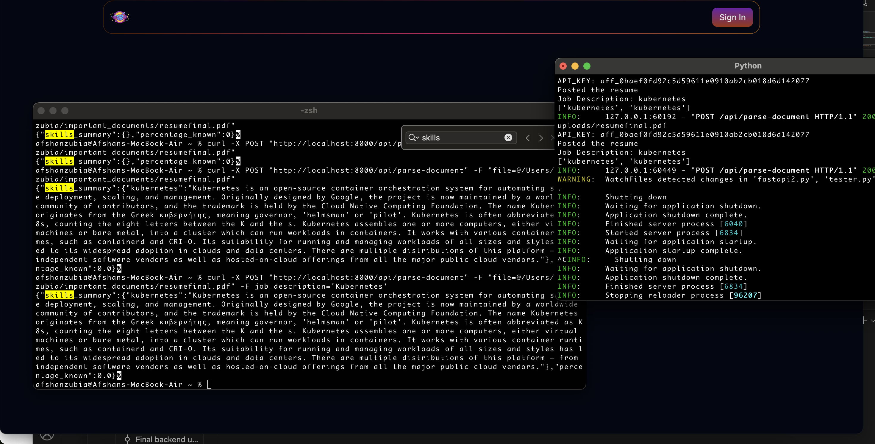
Task: Click first highlighted 'skills' match in terminal
Action: pos(59,135)
